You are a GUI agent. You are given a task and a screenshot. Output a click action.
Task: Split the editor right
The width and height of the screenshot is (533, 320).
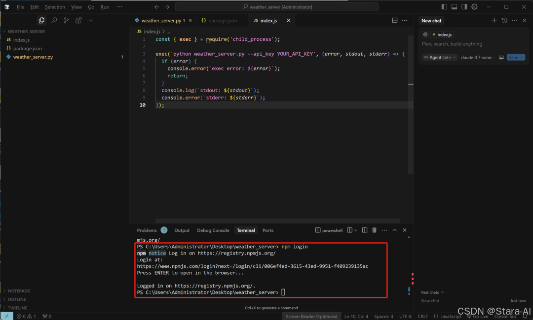click(394, 20)
